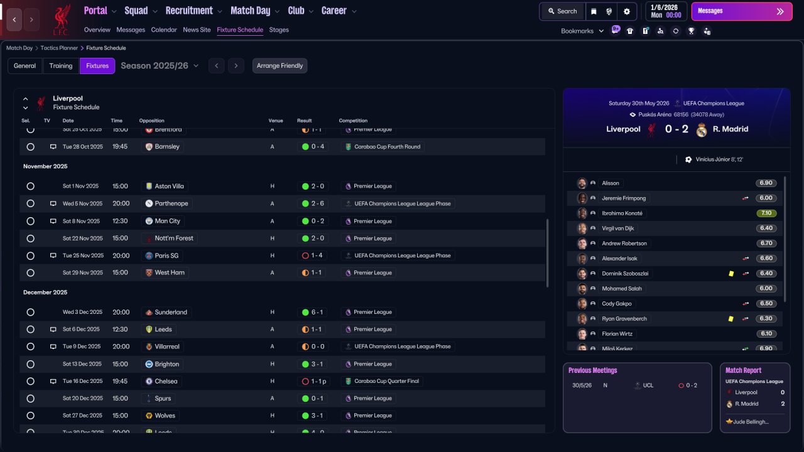Click the Arrange Friendly button
Screen dimensions: 804x452
[280, 66]
